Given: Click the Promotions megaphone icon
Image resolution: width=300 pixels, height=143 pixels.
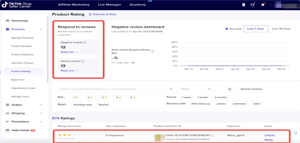Looking at the screenshot, I should coord(7,122).
